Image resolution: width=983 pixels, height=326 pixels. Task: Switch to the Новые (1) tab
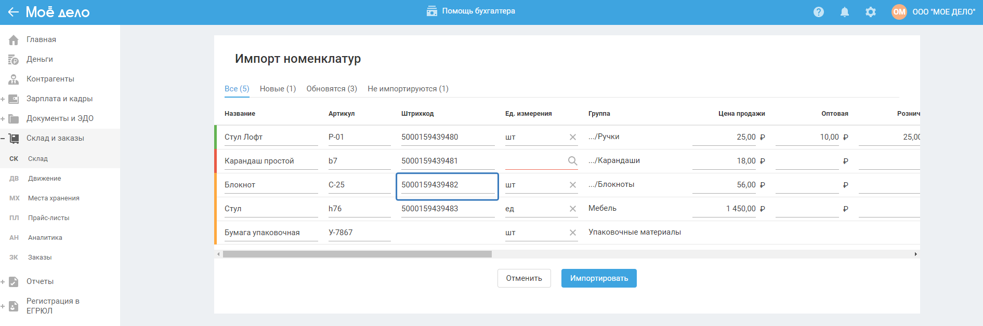[x=278, y=89]
